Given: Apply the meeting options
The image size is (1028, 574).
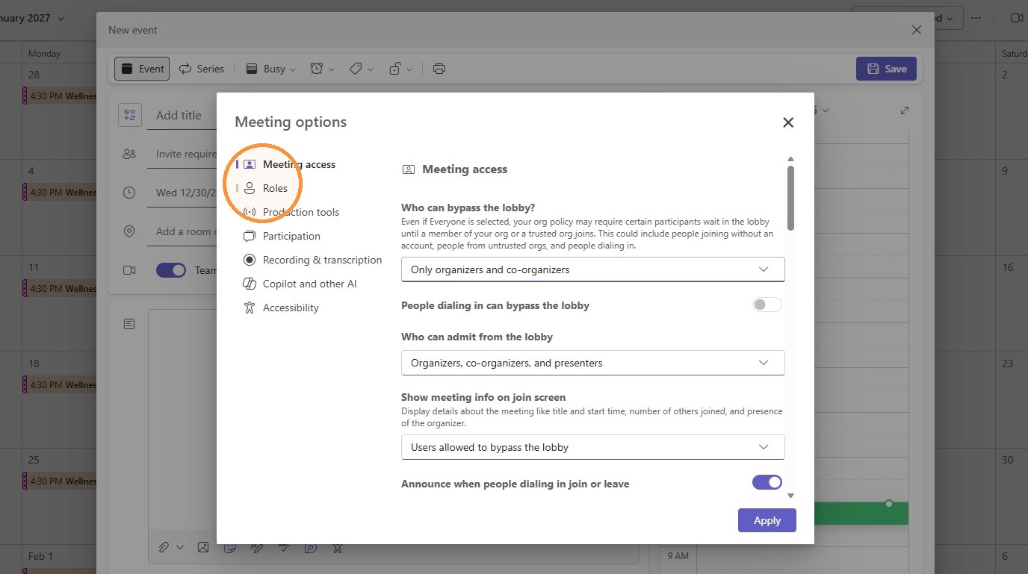Looking at the screenshot, I should point(767,520).
